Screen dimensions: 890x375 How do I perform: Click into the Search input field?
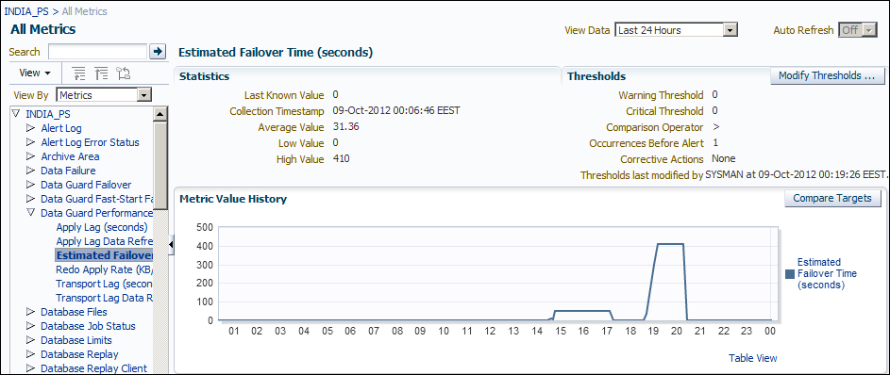click(x=98, y=52)
